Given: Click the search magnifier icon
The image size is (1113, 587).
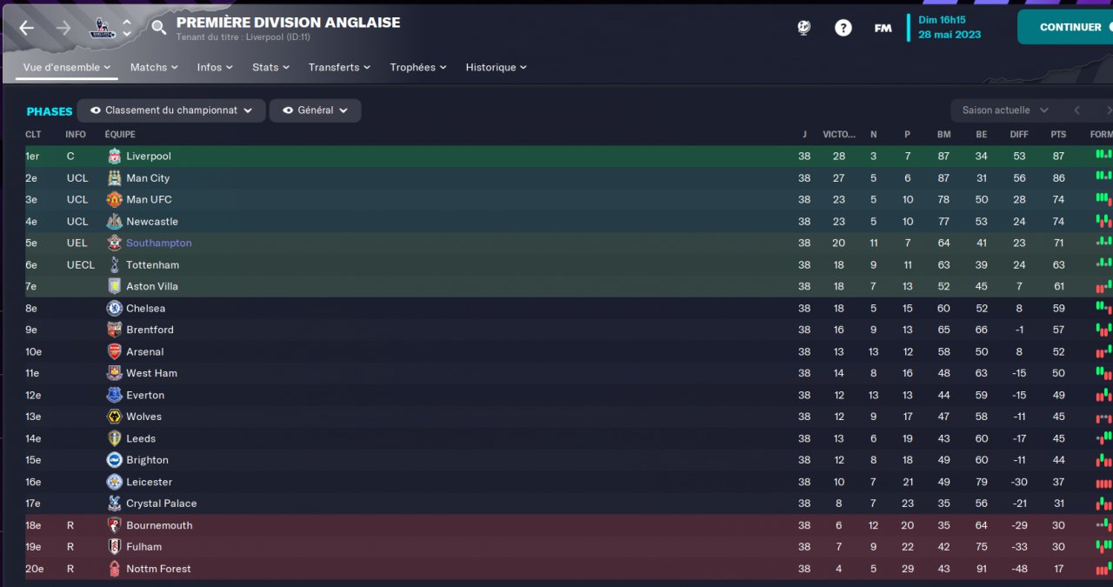Looking at the screenshot, I should tap(158, 28).
